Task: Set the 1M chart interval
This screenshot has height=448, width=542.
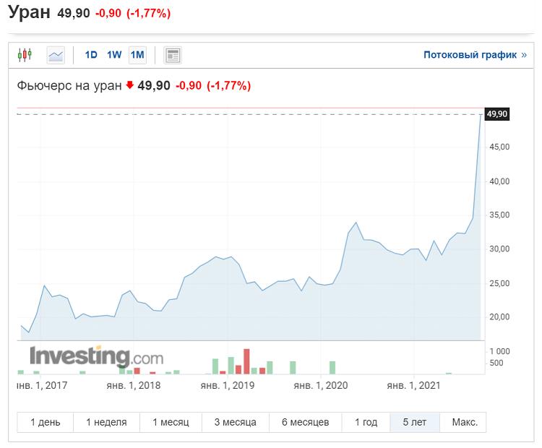Action: pyautogui.click(x=137, y=55)
